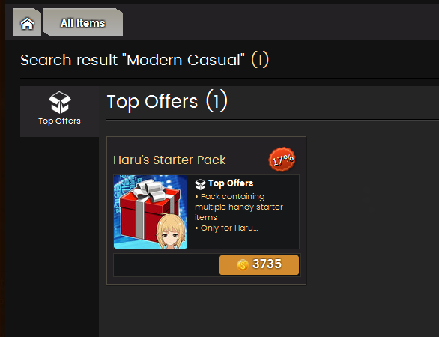Click the result count (1) in search heading
Viewport: 439px width, 337px height.
[x=260, y=60]
